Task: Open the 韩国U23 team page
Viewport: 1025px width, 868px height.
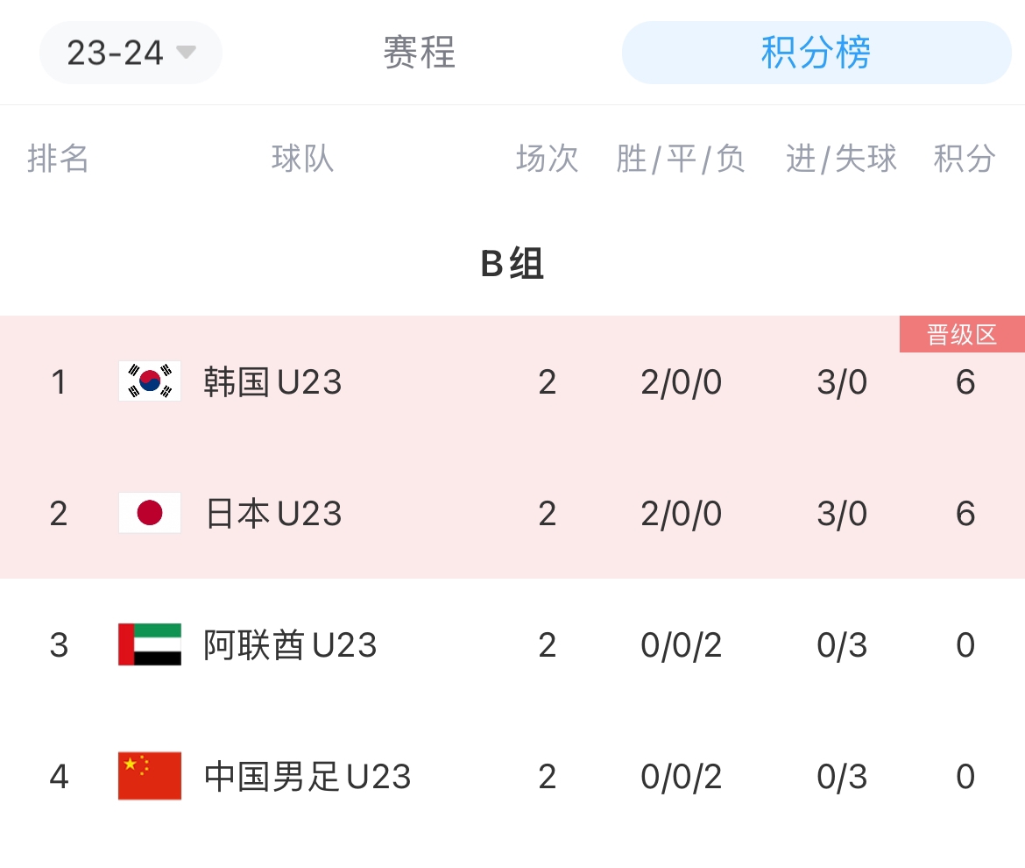Action: point(272,382)
